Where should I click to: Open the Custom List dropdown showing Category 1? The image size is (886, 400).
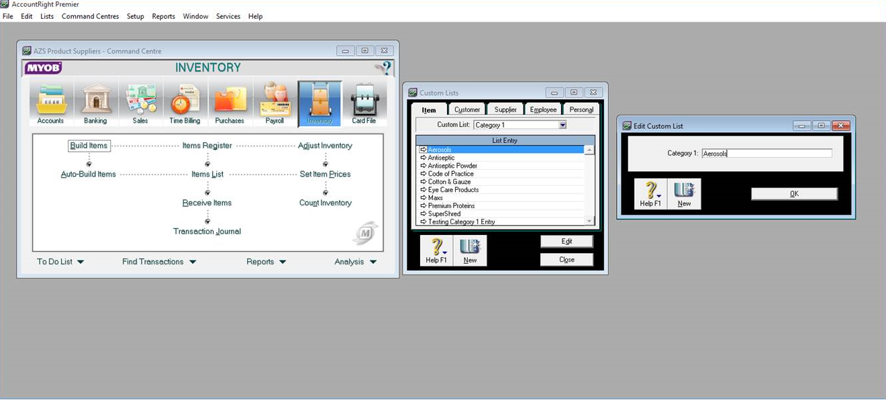coord(562,125)
